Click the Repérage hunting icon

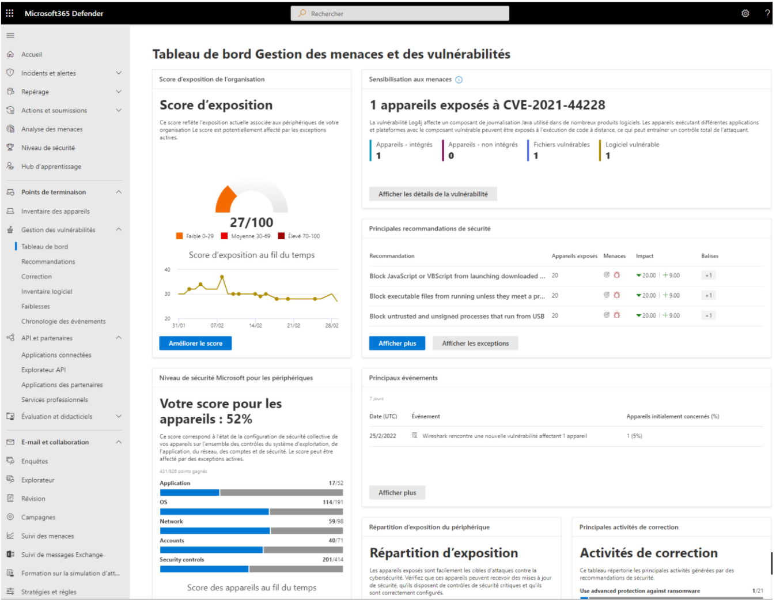point(10,92)
